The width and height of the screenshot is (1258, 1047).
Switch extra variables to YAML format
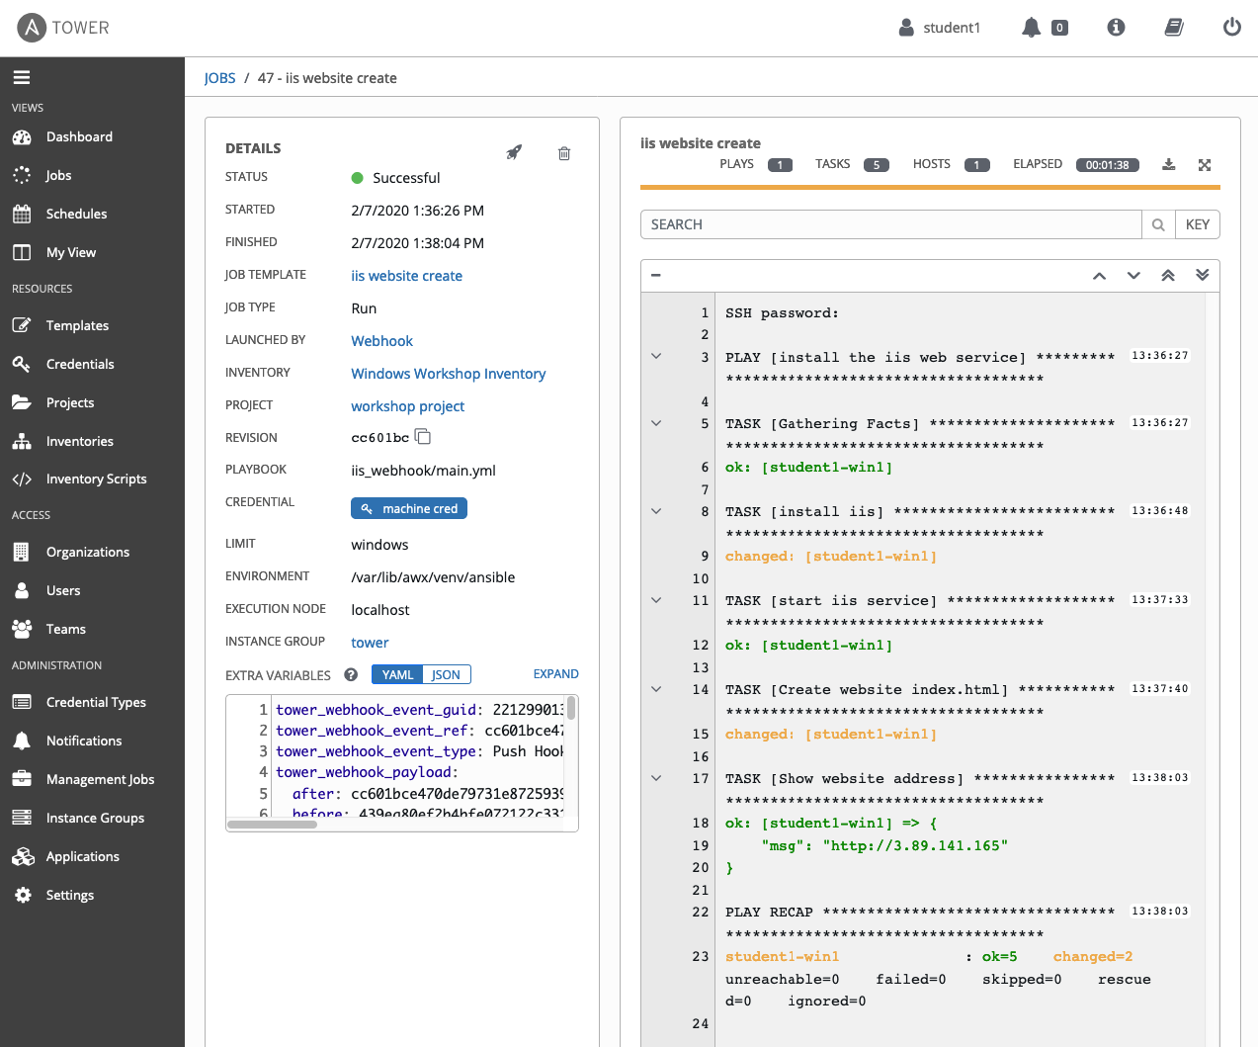coord(397,674)
